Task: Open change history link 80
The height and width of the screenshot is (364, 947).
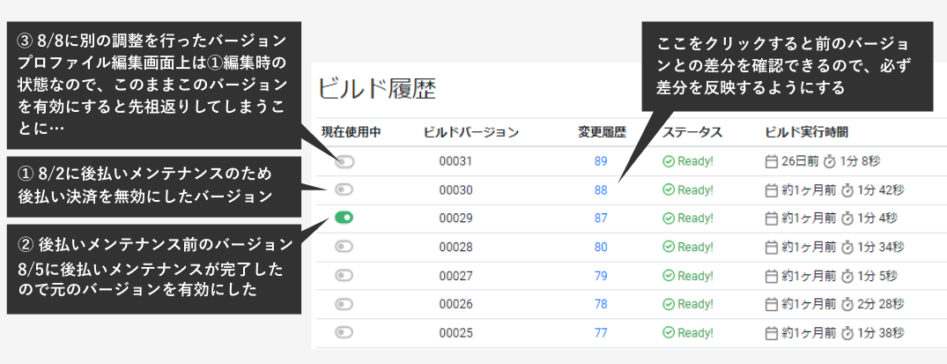Action: (600, 247)
